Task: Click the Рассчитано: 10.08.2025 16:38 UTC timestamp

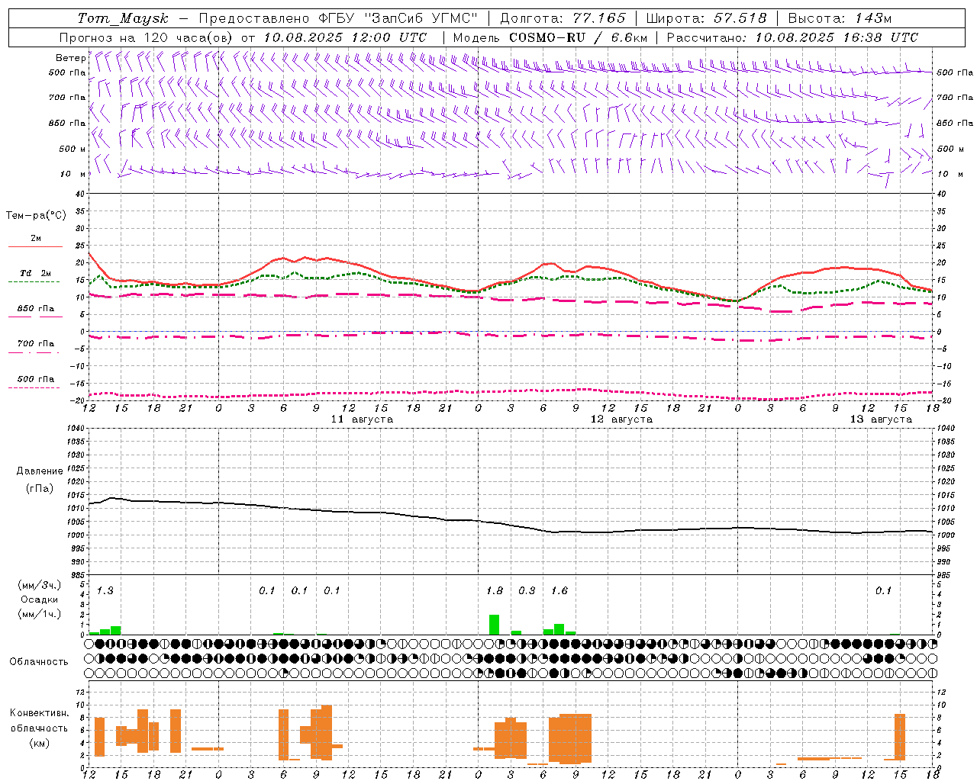Action: (792, 37)
